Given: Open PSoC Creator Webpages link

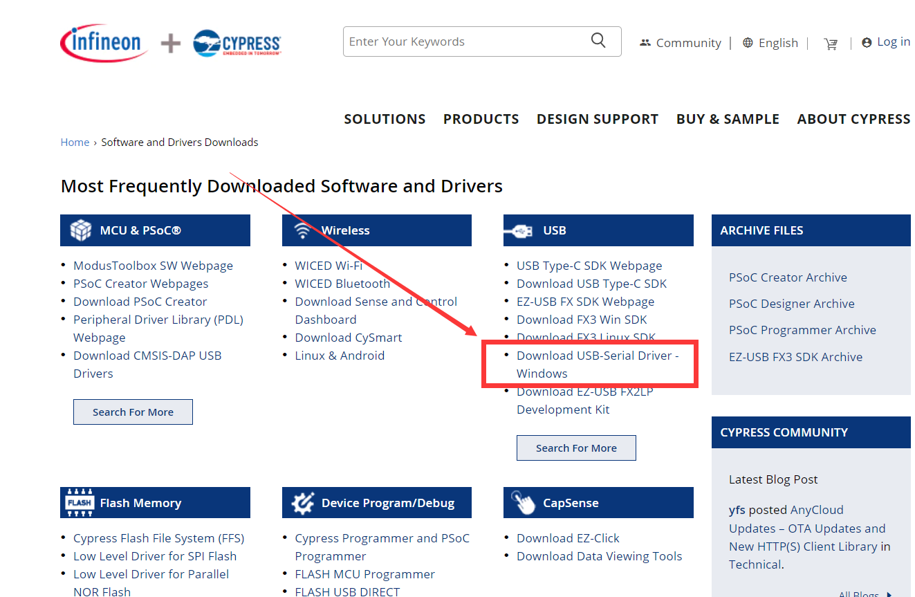Looking at the screenshot, I should pyautogui.click(x=140, y=284).
